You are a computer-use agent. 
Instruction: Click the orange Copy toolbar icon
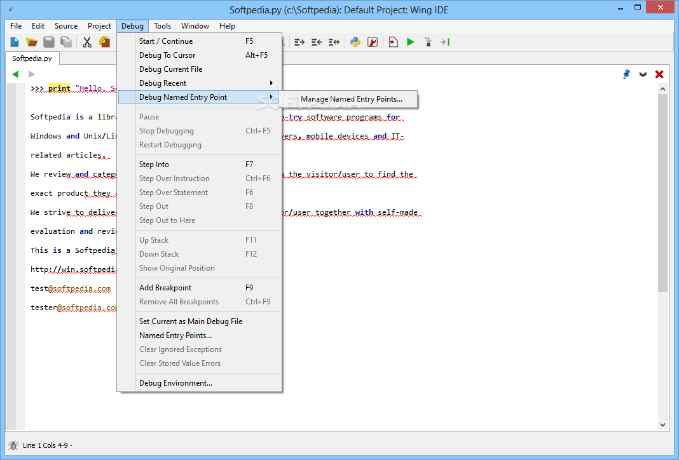click(x=104, y=42)
